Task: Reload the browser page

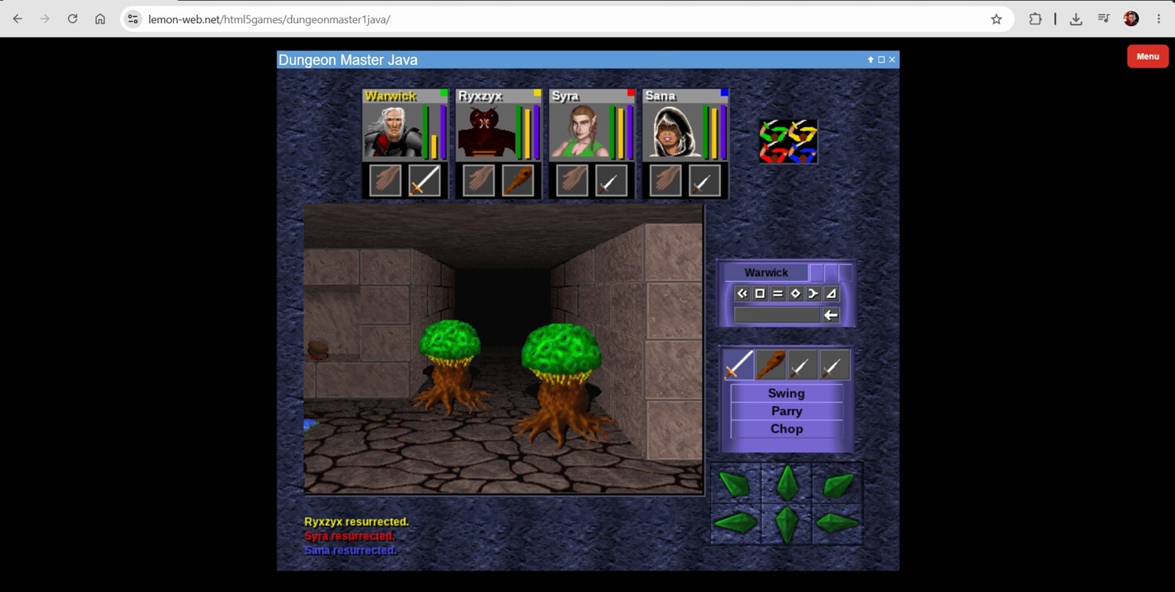Action: 72,19
